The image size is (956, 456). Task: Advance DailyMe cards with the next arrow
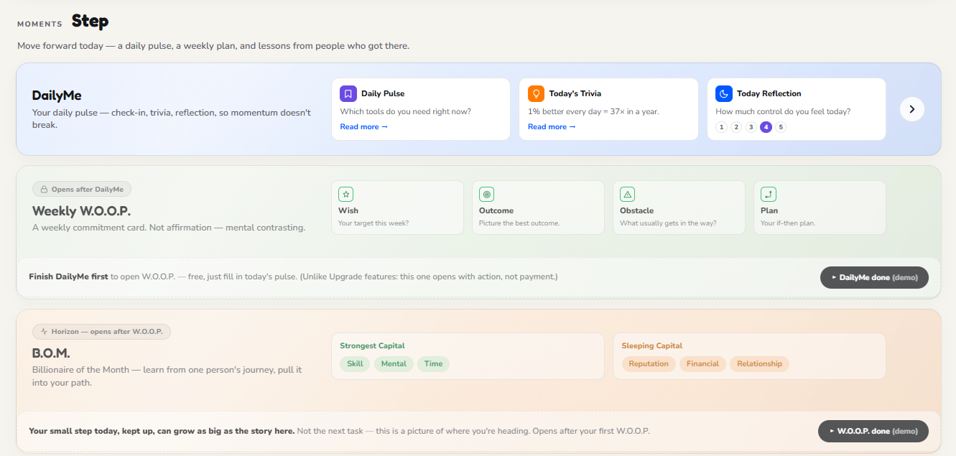912,109
